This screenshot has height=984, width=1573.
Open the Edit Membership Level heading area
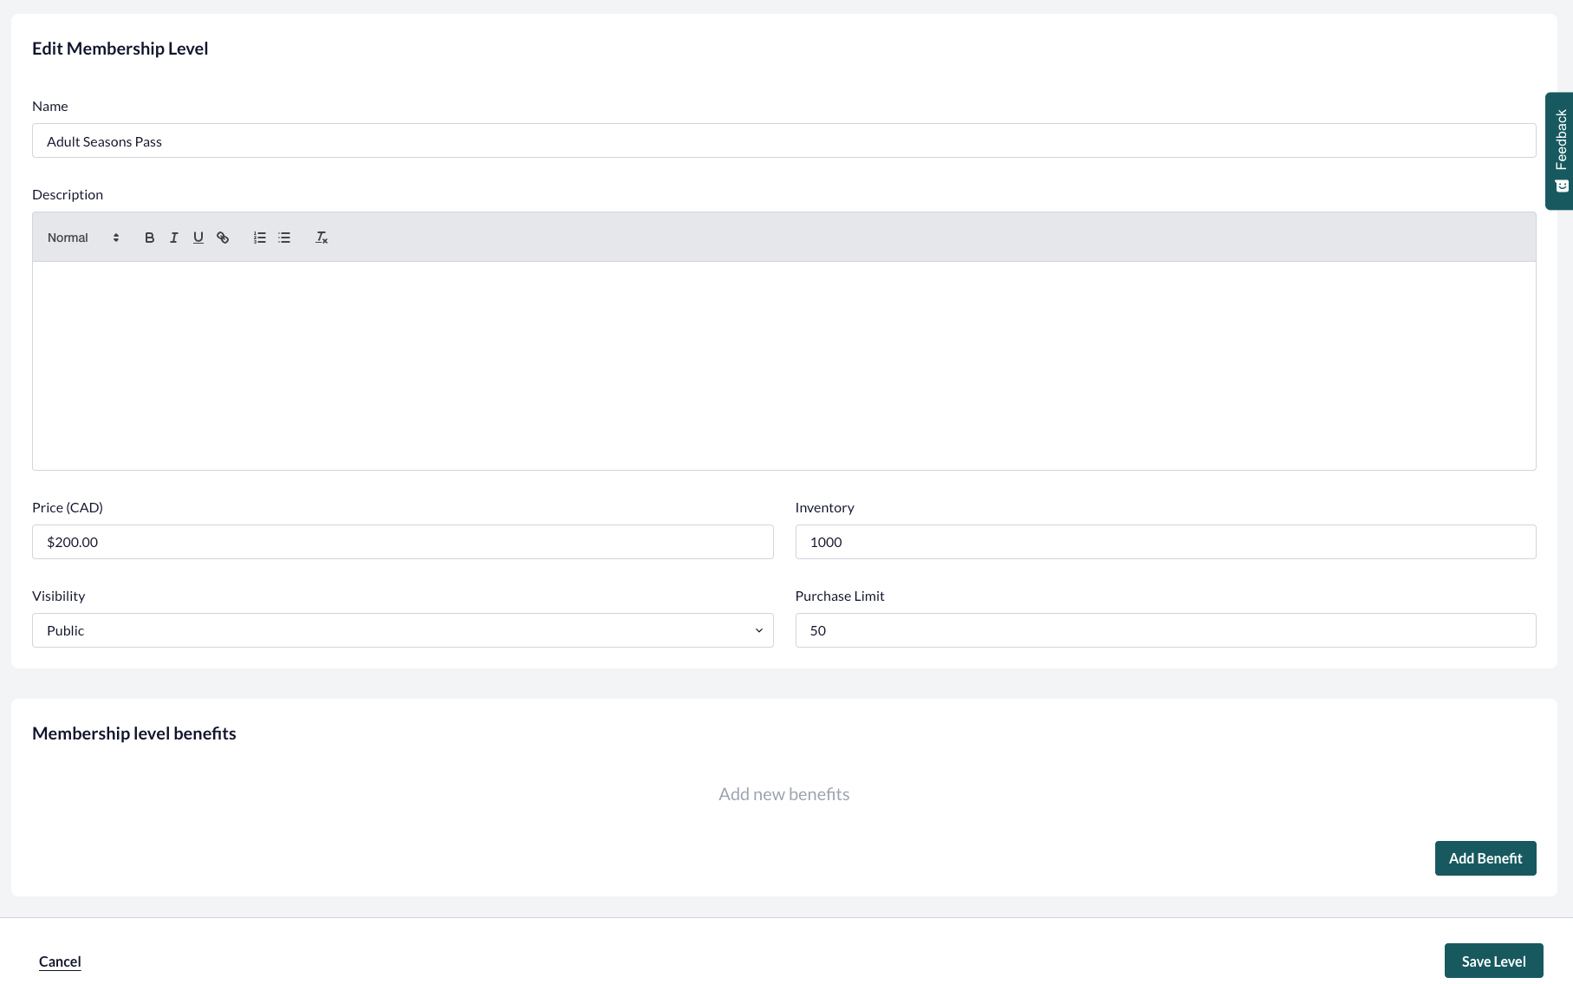[x=120, y=49]
